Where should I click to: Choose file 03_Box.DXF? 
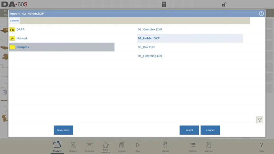click(190, 47)
